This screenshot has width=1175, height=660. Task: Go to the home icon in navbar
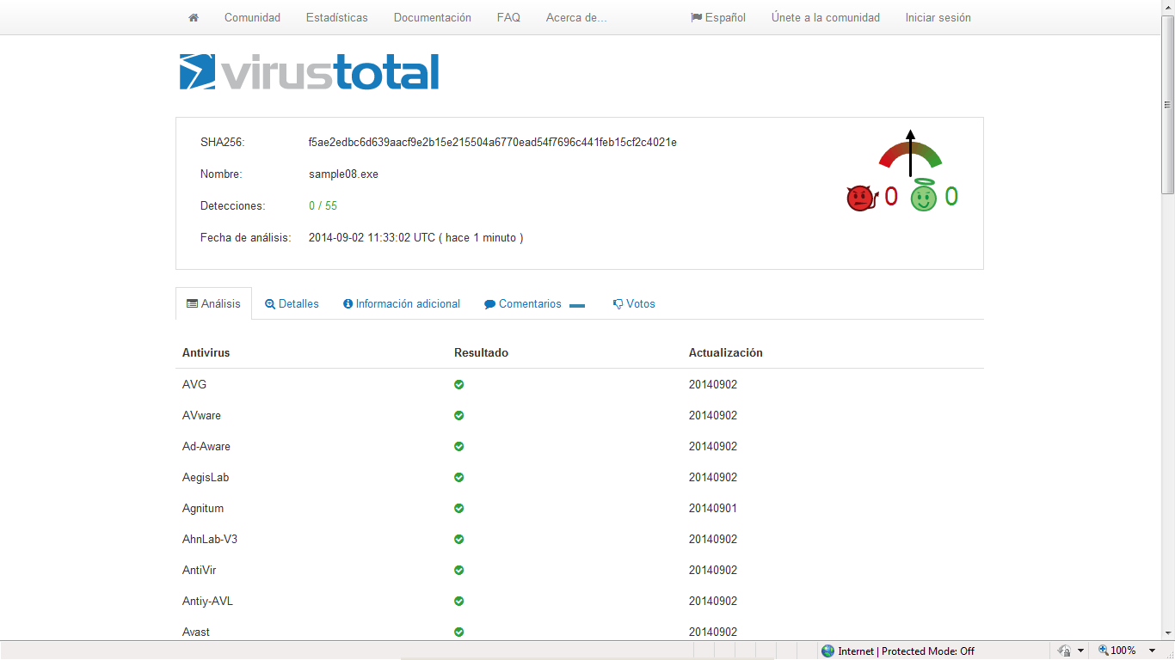click(x=194, y=17)
